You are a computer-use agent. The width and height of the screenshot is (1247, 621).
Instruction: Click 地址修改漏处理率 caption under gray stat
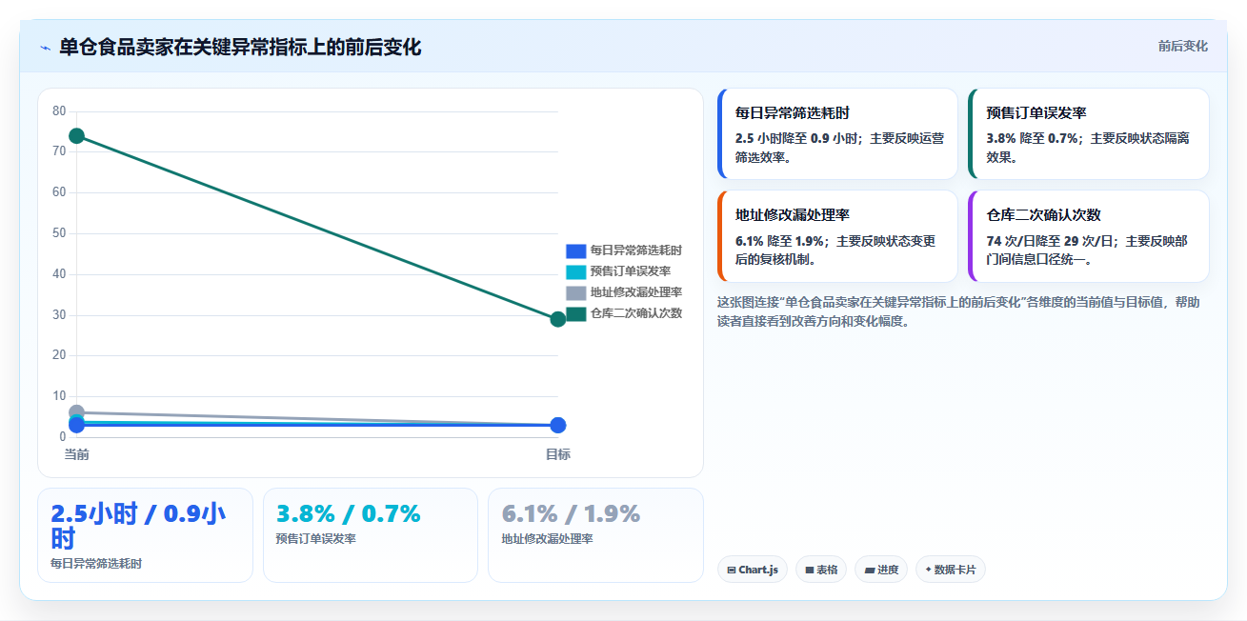[x=548, y=539]
